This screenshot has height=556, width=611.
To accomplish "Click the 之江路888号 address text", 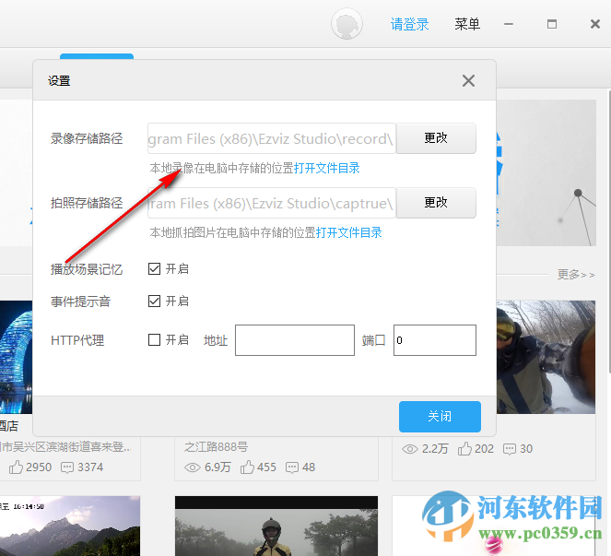I will click(216, 446).
